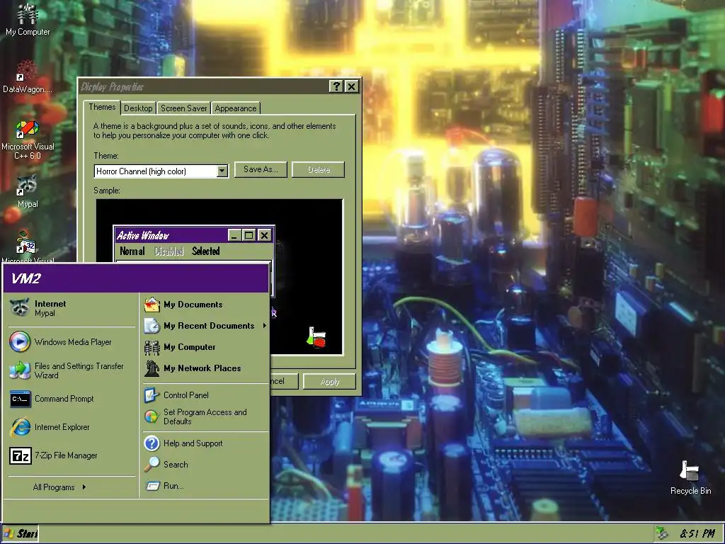Expand the All Programs arrow
The height and width of the screenshot is (544, 725).
84,487
